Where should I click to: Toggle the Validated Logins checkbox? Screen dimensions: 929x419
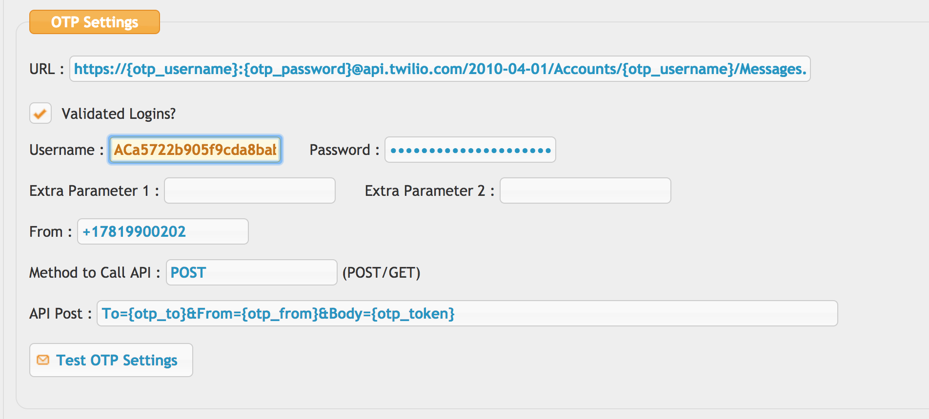(40, 114)
